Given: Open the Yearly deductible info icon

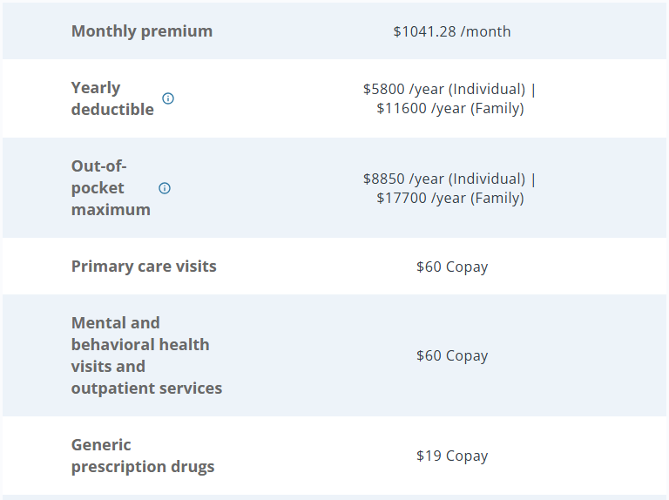Looking at the screenshot, I should pos(168,98).
